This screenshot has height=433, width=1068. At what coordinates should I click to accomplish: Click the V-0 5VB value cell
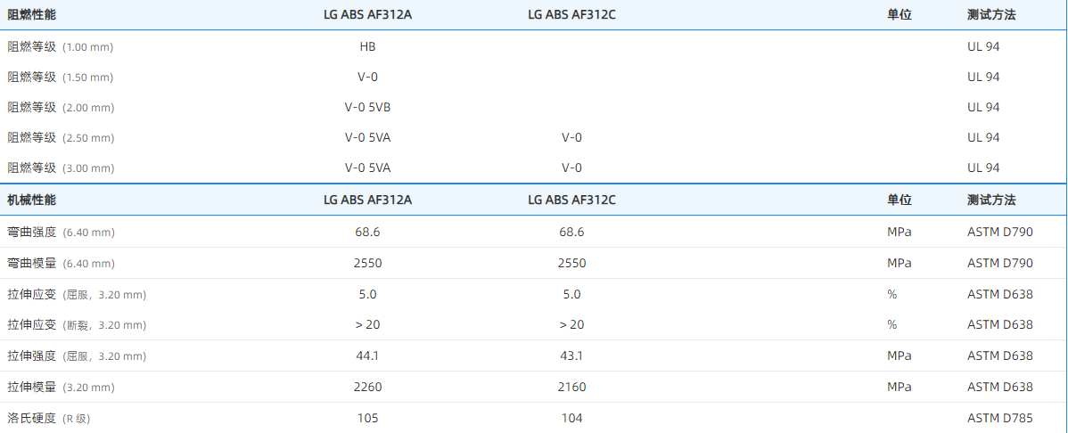tap(367, 107)
